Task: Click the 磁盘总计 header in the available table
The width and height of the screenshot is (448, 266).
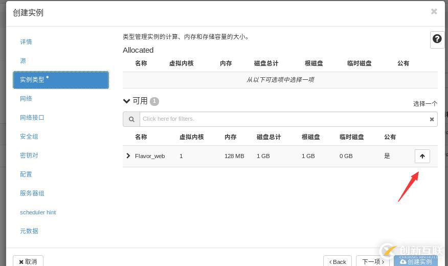Action: point(268,137)
